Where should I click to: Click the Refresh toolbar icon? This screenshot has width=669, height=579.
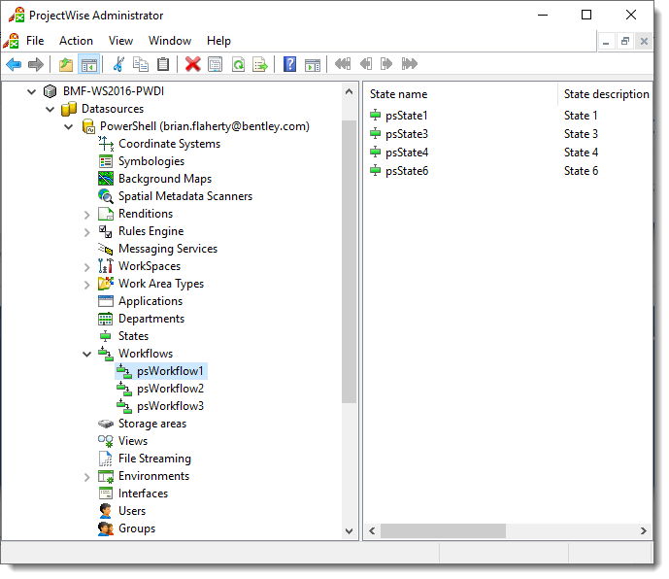tap(238, 65)
